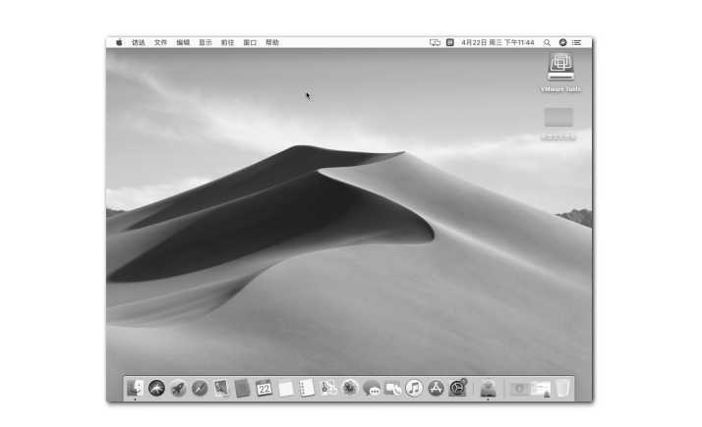Open Launchpad rocket icon in Dock

point(178,388)
